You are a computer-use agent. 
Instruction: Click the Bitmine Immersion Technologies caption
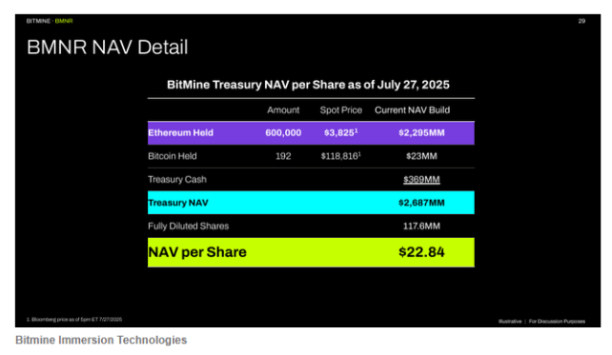[101, 340]
